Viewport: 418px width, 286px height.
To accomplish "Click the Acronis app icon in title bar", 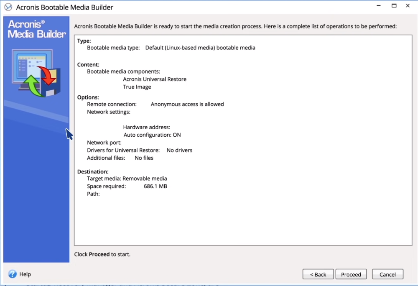I will [x=8, y=7].
